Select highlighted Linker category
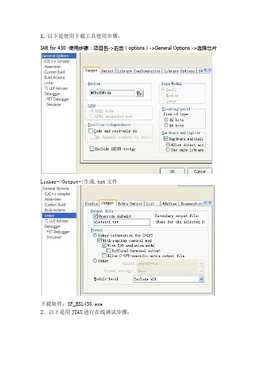Image resolution: width=268 pixels, height=380 pixels. coord(59,215)
